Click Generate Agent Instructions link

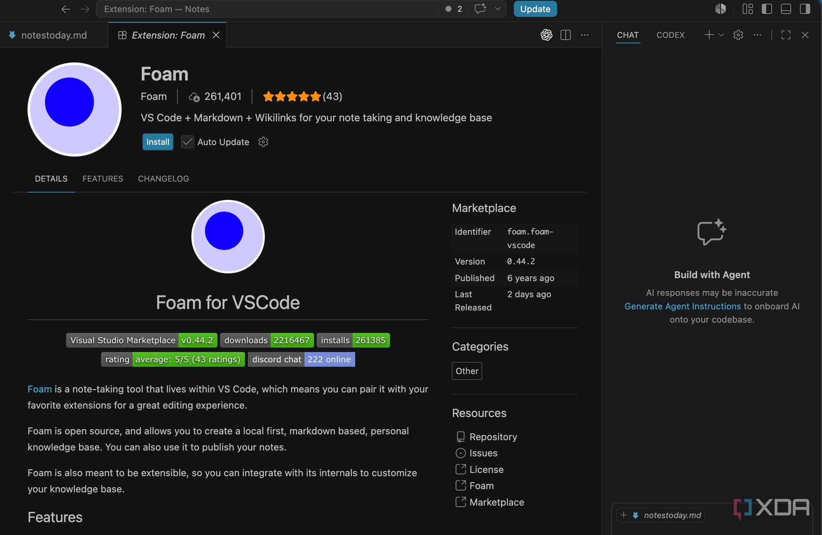coord(682,306)
